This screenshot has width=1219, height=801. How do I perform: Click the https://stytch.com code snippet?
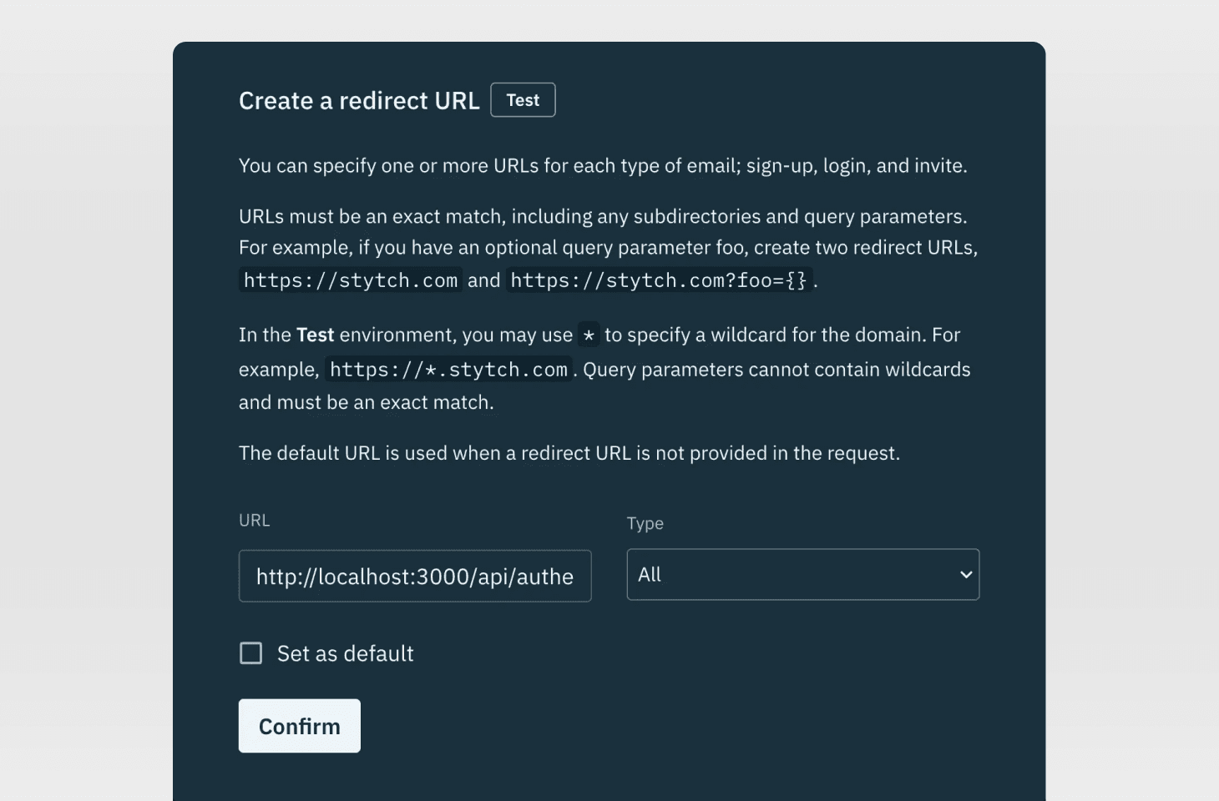[x=351, y=280]
